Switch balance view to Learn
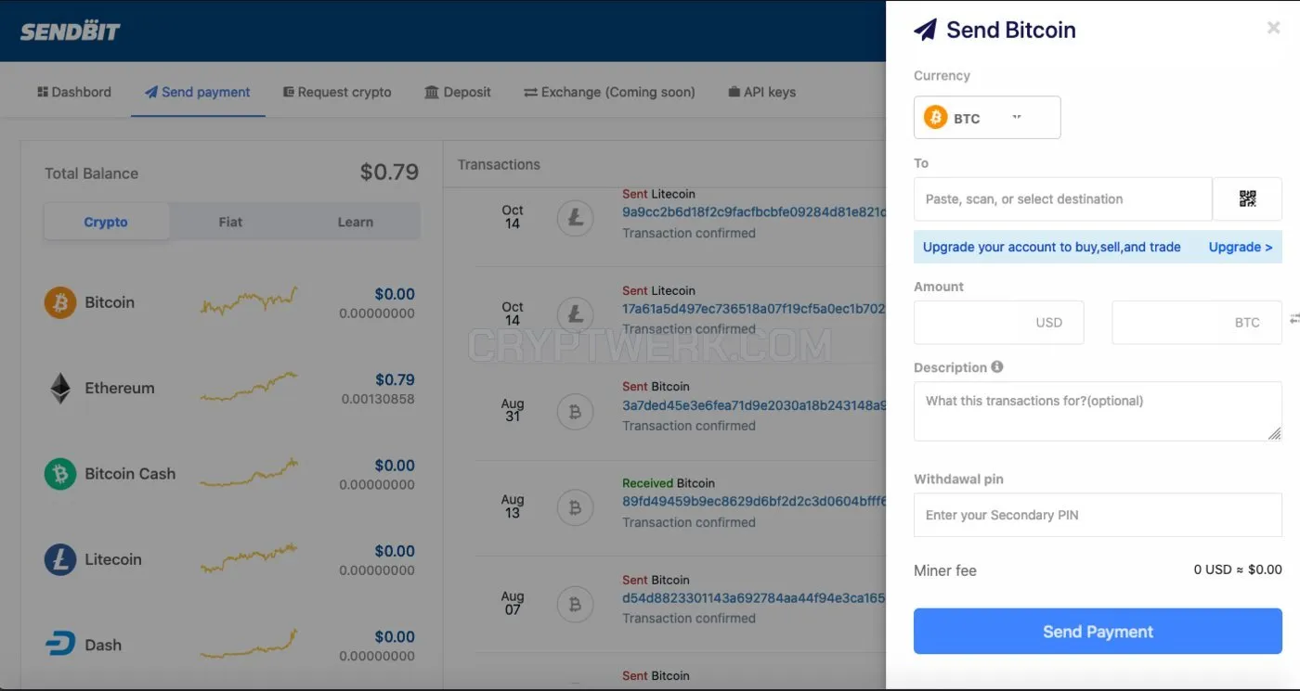The height and width of the screenshot is (691, 1300). point(356,222)
